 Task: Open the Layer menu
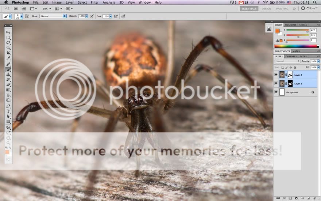(x=70, y=3)
